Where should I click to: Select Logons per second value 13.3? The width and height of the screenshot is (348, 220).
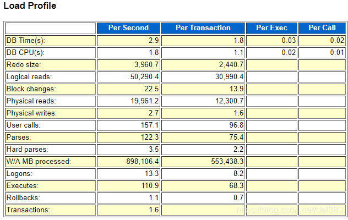tap(151, 173)
